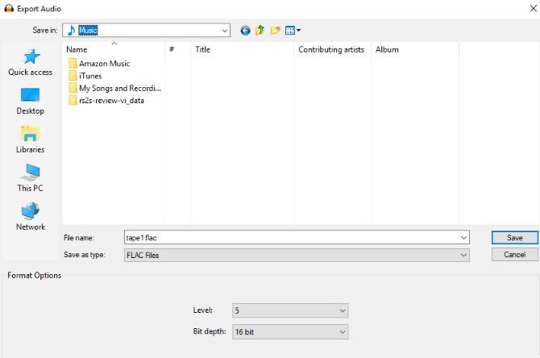Close the Export Audio dialog
The width and height of the screenshot is (540, 358).
pyautogui.click(x=533, y=8)
